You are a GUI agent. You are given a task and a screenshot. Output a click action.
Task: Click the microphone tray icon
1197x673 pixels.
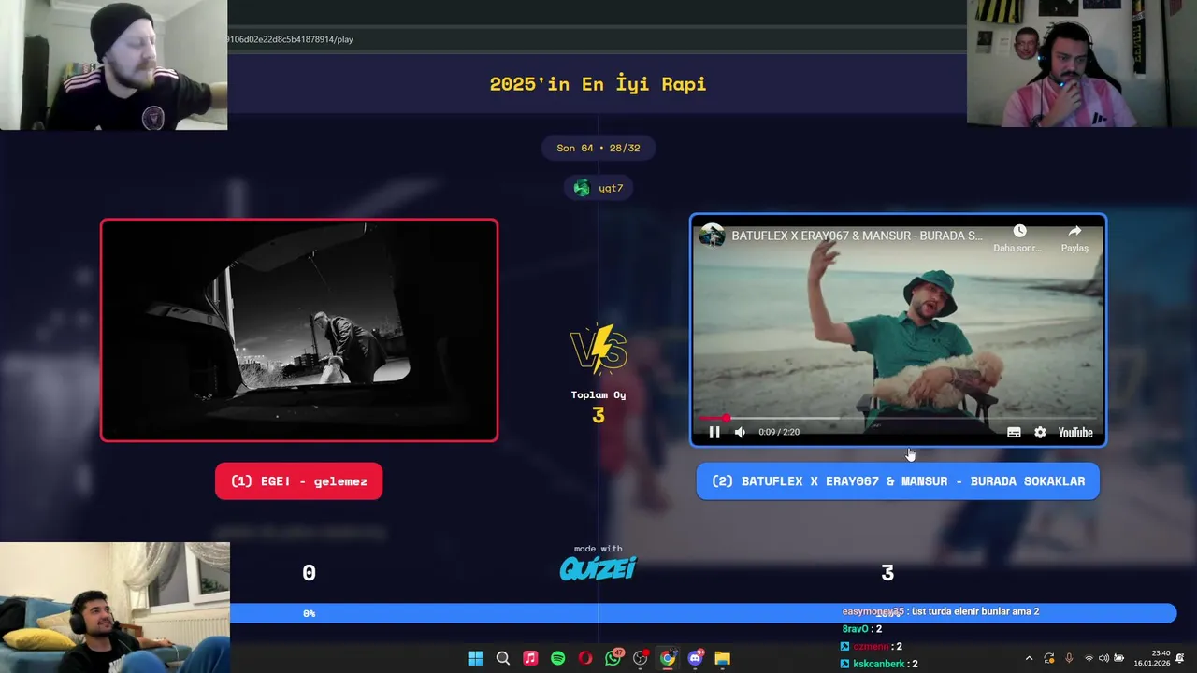1069,658
